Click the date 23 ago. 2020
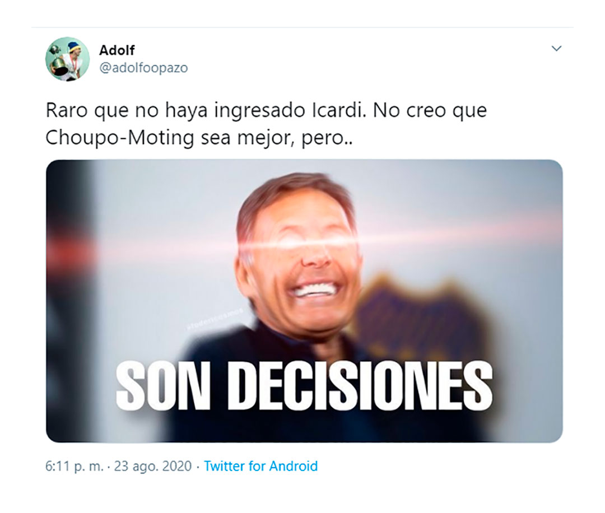This screenshot has width=605, height=513. tap(153, 466)
